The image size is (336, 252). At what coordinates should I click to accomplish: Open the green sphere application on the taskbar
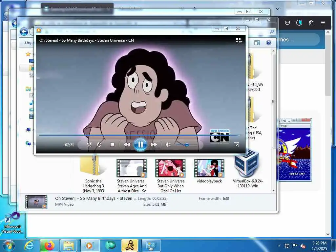(x=110, y=245)
